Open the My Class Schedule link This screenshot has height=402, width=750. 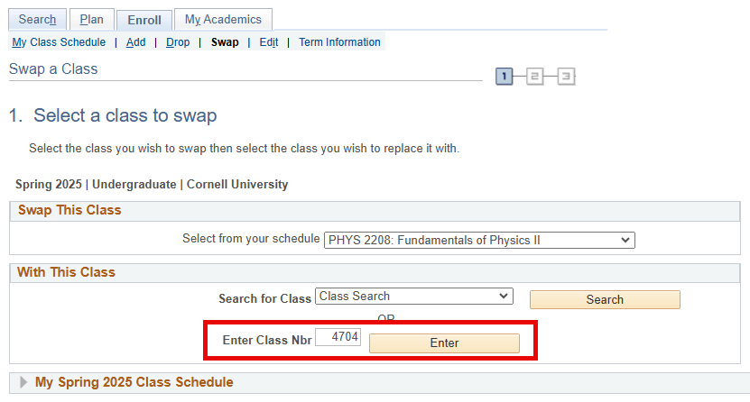click(59, 42)
